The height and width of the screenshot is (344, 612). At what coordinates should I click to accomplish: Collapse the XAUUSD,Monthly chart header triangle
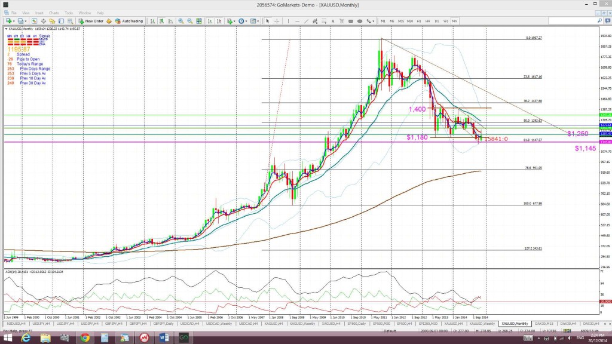pos(6,29)
